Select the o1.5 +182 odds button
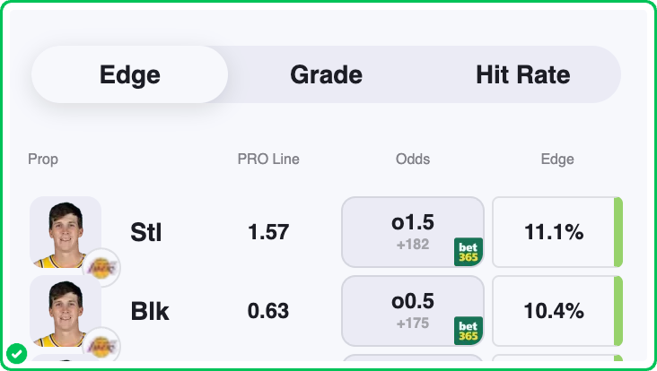 pos(412,232)
